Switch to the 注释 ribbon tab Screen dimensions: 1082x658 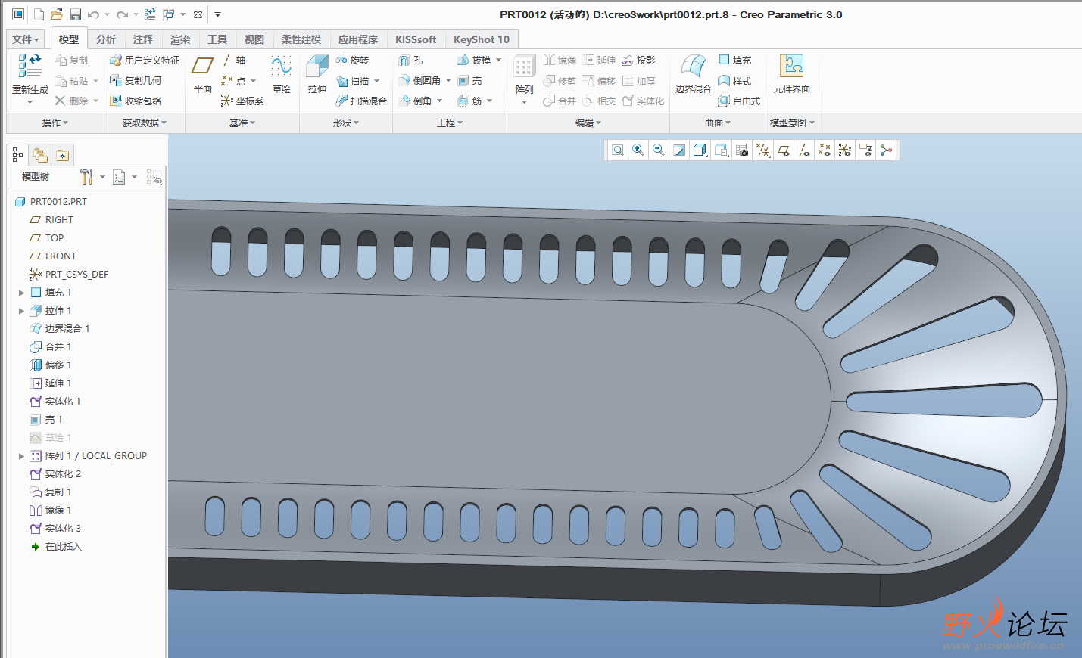click(143, 39)
